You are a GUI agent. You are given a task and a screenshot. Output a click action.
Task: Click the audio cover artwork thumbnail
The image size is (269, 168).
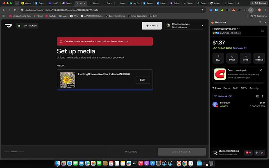pyautogui.click(x=67, y=80)
